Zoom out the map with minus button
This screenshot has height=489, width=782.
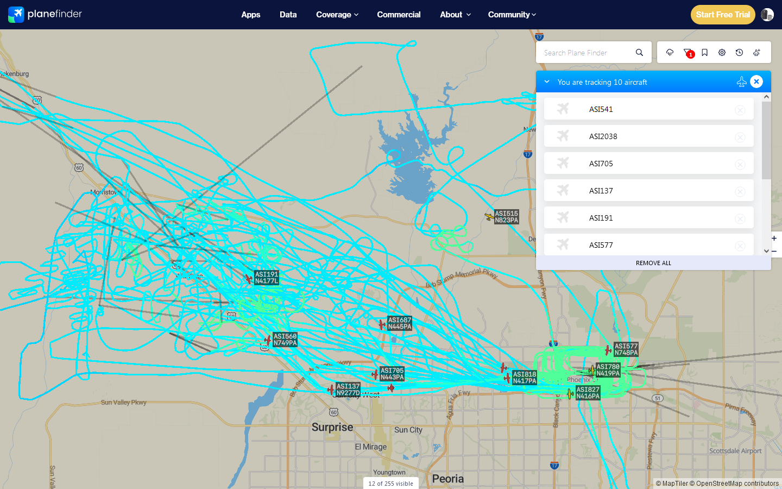pyautogui.click(x=774, y=251)
